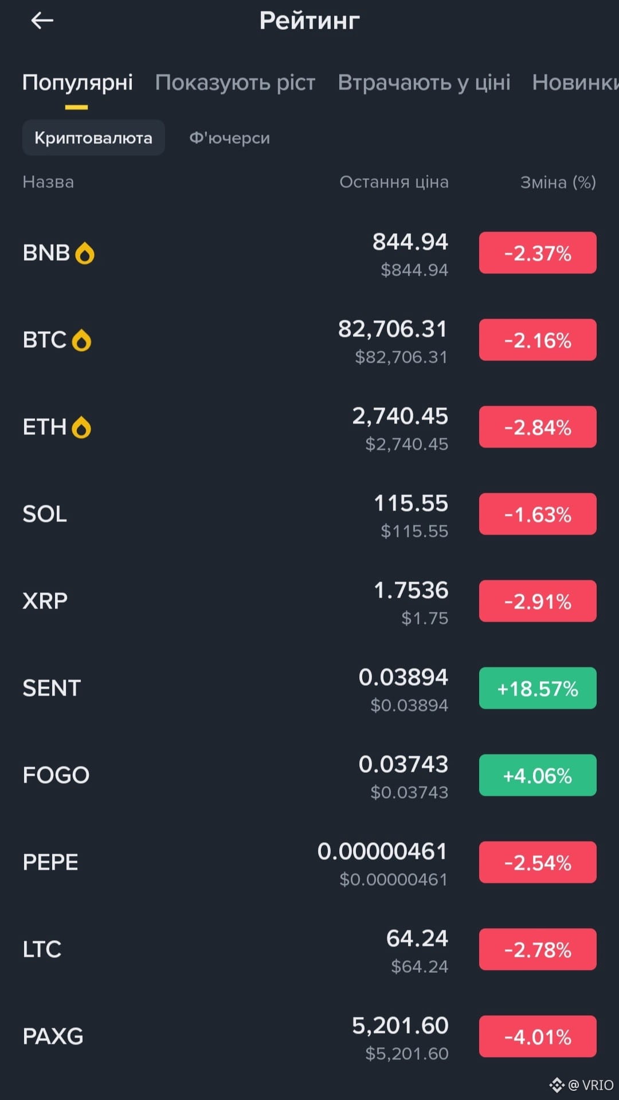Toggle the BNB -2.37% change badge

coord(537,253)
